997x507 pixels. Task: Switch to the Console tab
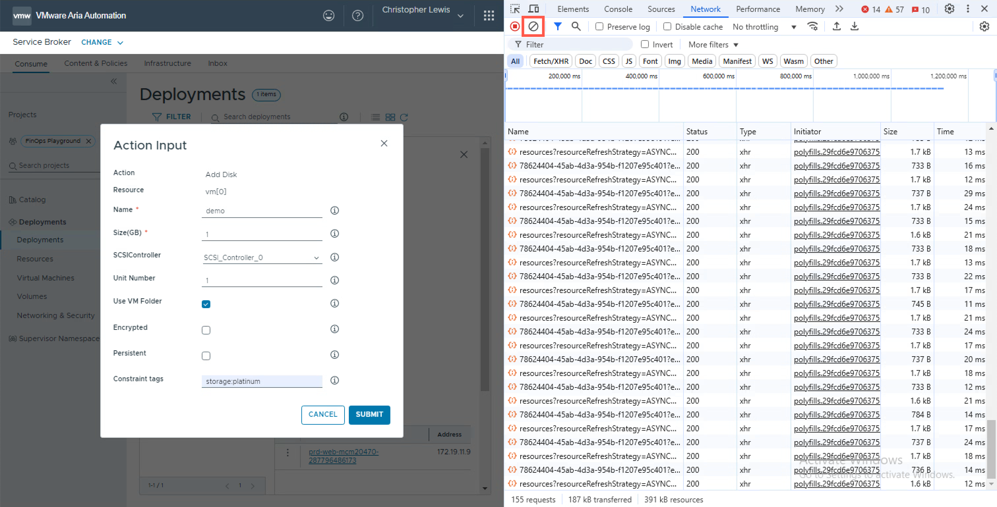pos(618,9)
